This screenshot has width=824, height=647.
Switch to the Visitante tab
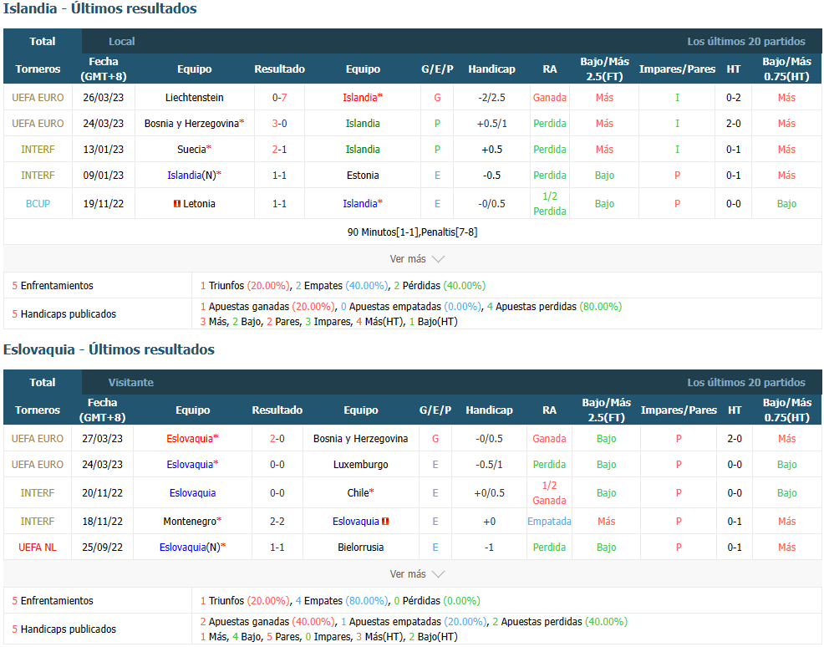point(131,382)
